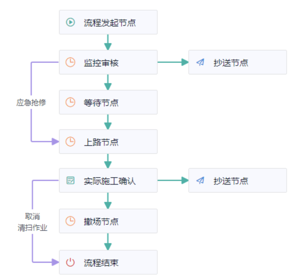Click the 流程结束 node text
The image size is (301, 277).
point(101,262)
